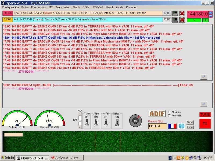Open the ADIF log export

coord(157,114)
